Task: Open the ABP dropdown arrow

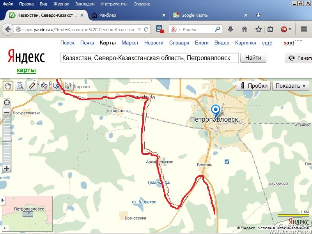Action: [x=290, y=30]
